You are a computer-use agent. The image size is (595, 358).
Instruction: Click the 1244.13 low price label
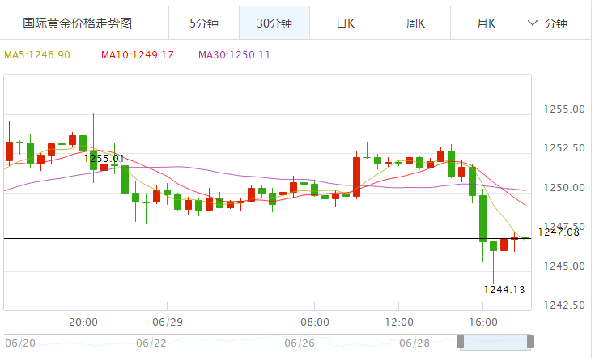(504, 289)
